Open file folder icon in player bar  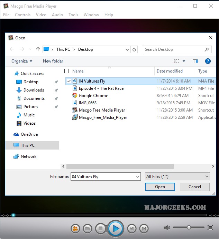click(88, 229)
